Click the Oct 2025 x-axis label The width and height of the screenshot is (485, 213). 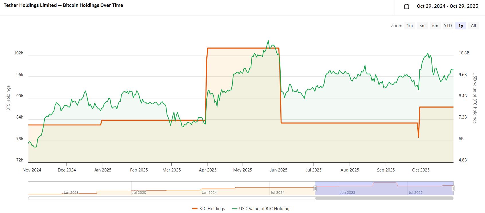coord(421,170)
